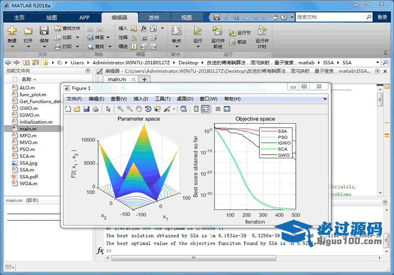Viewport: 394px width, 275px height.
Task: Click the fx insert function icon in ribbon
Action: click(x=143, y=28)
